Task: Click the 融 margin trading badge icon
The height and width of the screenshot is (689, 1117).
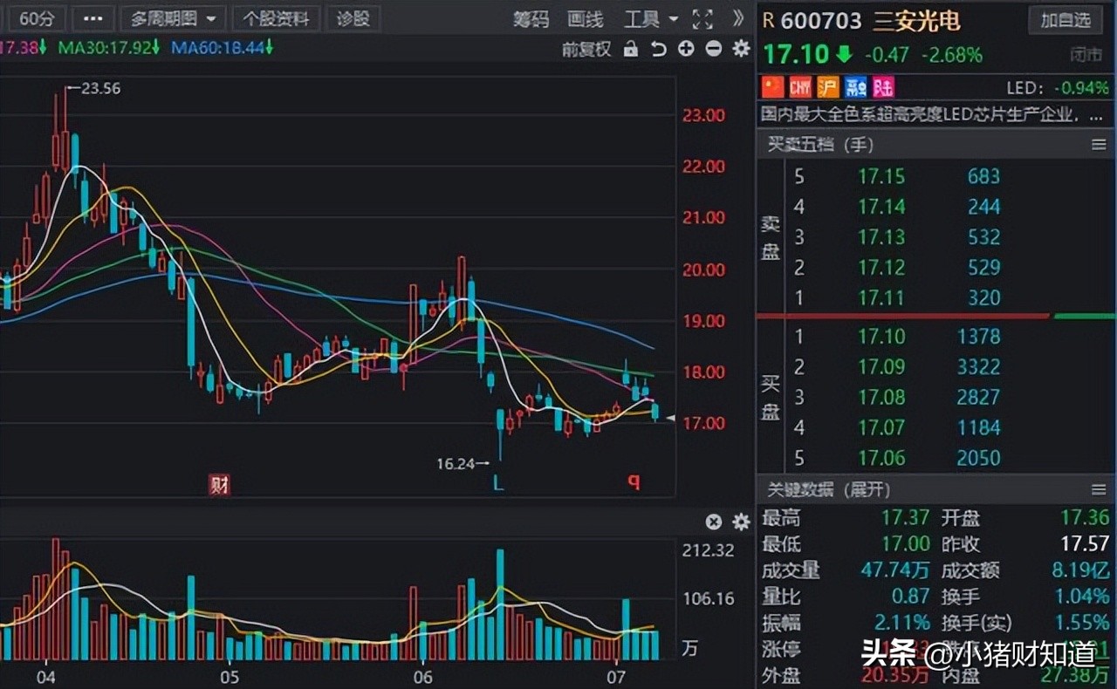Action: (x=854, y=87)
